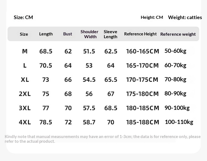
Task: Click the Bust column header
Action: coord(68,34)
